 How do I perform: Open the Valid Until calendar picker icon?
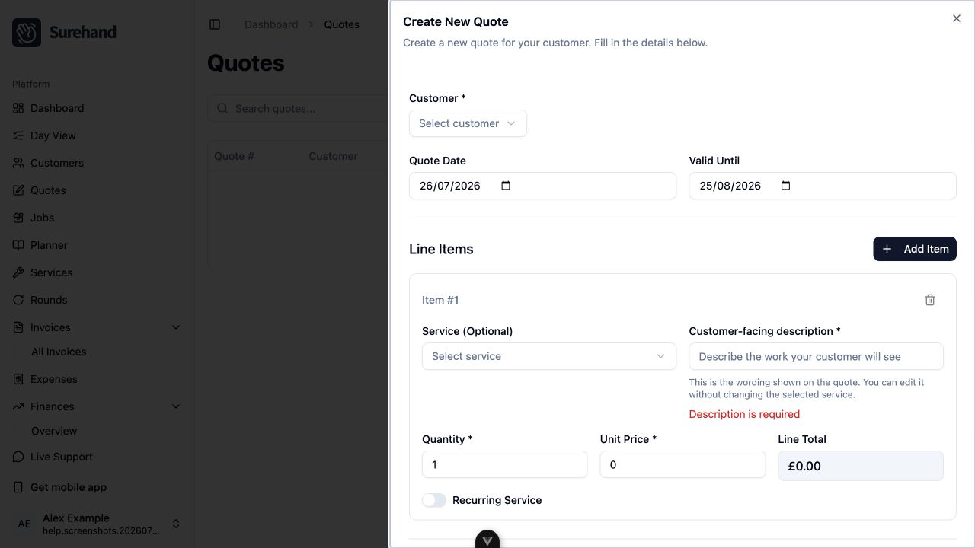pyautogui.click(x=786, y=186)
